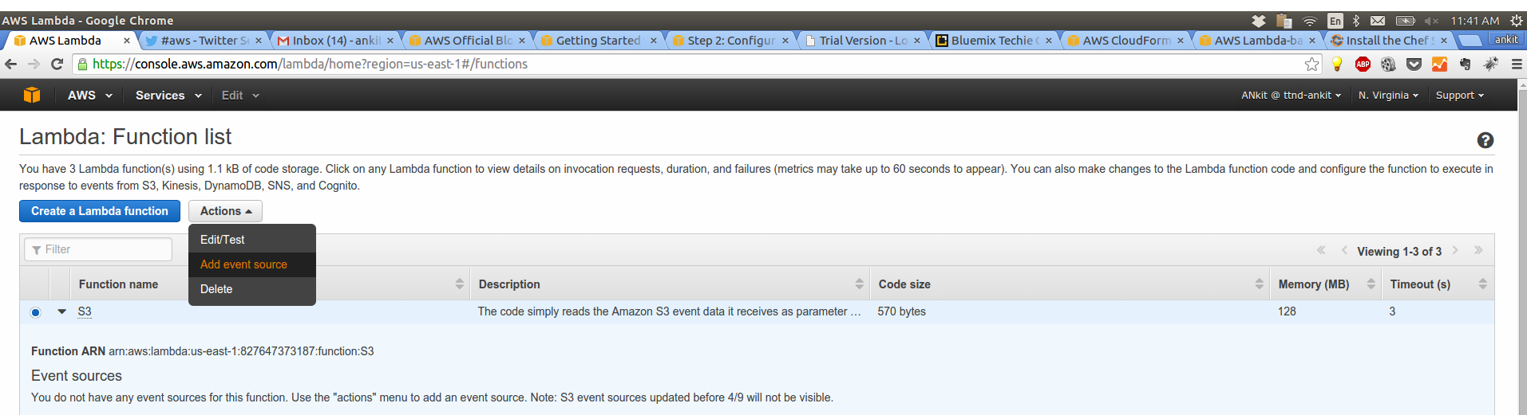Open the help question mark icon
Screen dimensions: 1527x415
(1485, 140)
